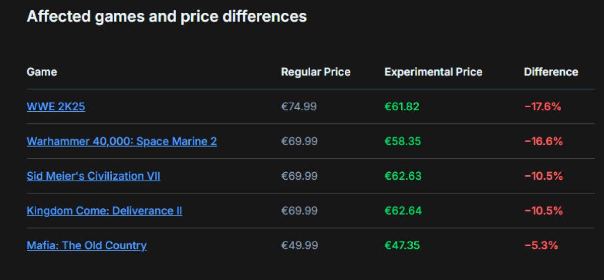Click the Warhammer 40,000: Space Marine 2 link
Screen dimensions: 604x280
[122, 142]
